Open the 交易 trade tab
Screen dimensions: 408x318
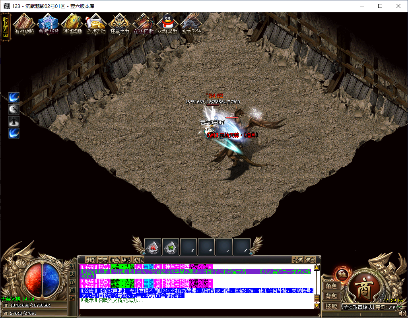point(103,260)
